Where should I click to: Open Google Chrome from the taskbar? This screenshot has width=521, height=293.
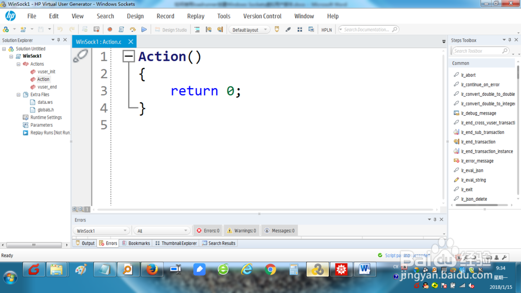click(270, 270)
